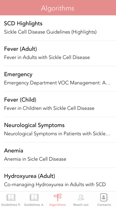The width and height of the screenshot is (116, 207).
Task: Tap the Algorithms header title
Action: tap(57, 8)
